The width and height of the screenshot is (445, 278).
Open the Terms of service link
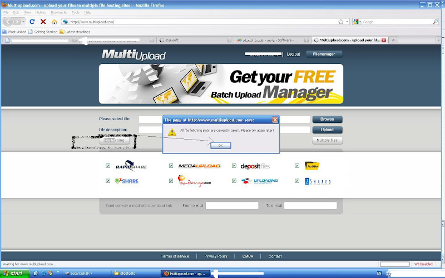(x=175, y=256)
